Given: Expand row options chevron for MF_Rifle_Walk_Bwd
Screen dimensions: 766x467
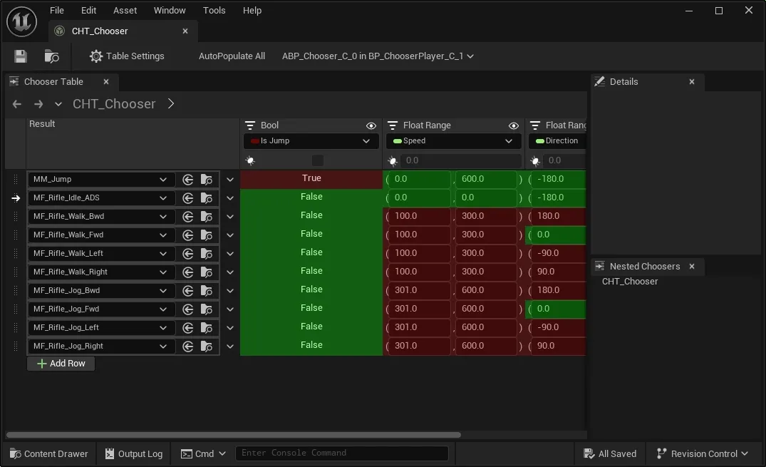Looking at the screenshot, I should click(x=230, y=217).
